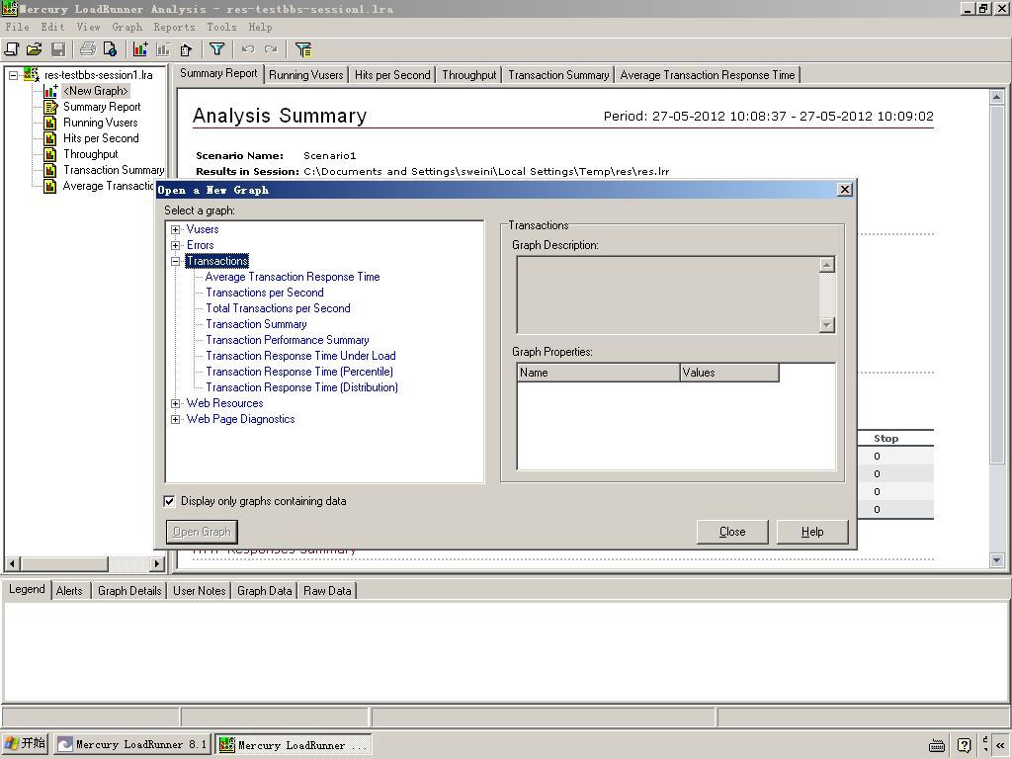Expand the system tray with double chevron
The height and width of the screenshot is (759, 1012).
[x=1000, y=745]
